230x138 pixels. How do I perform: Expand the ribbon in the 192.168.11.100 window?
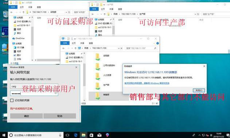pyautogui.click(x=154, y=43)
